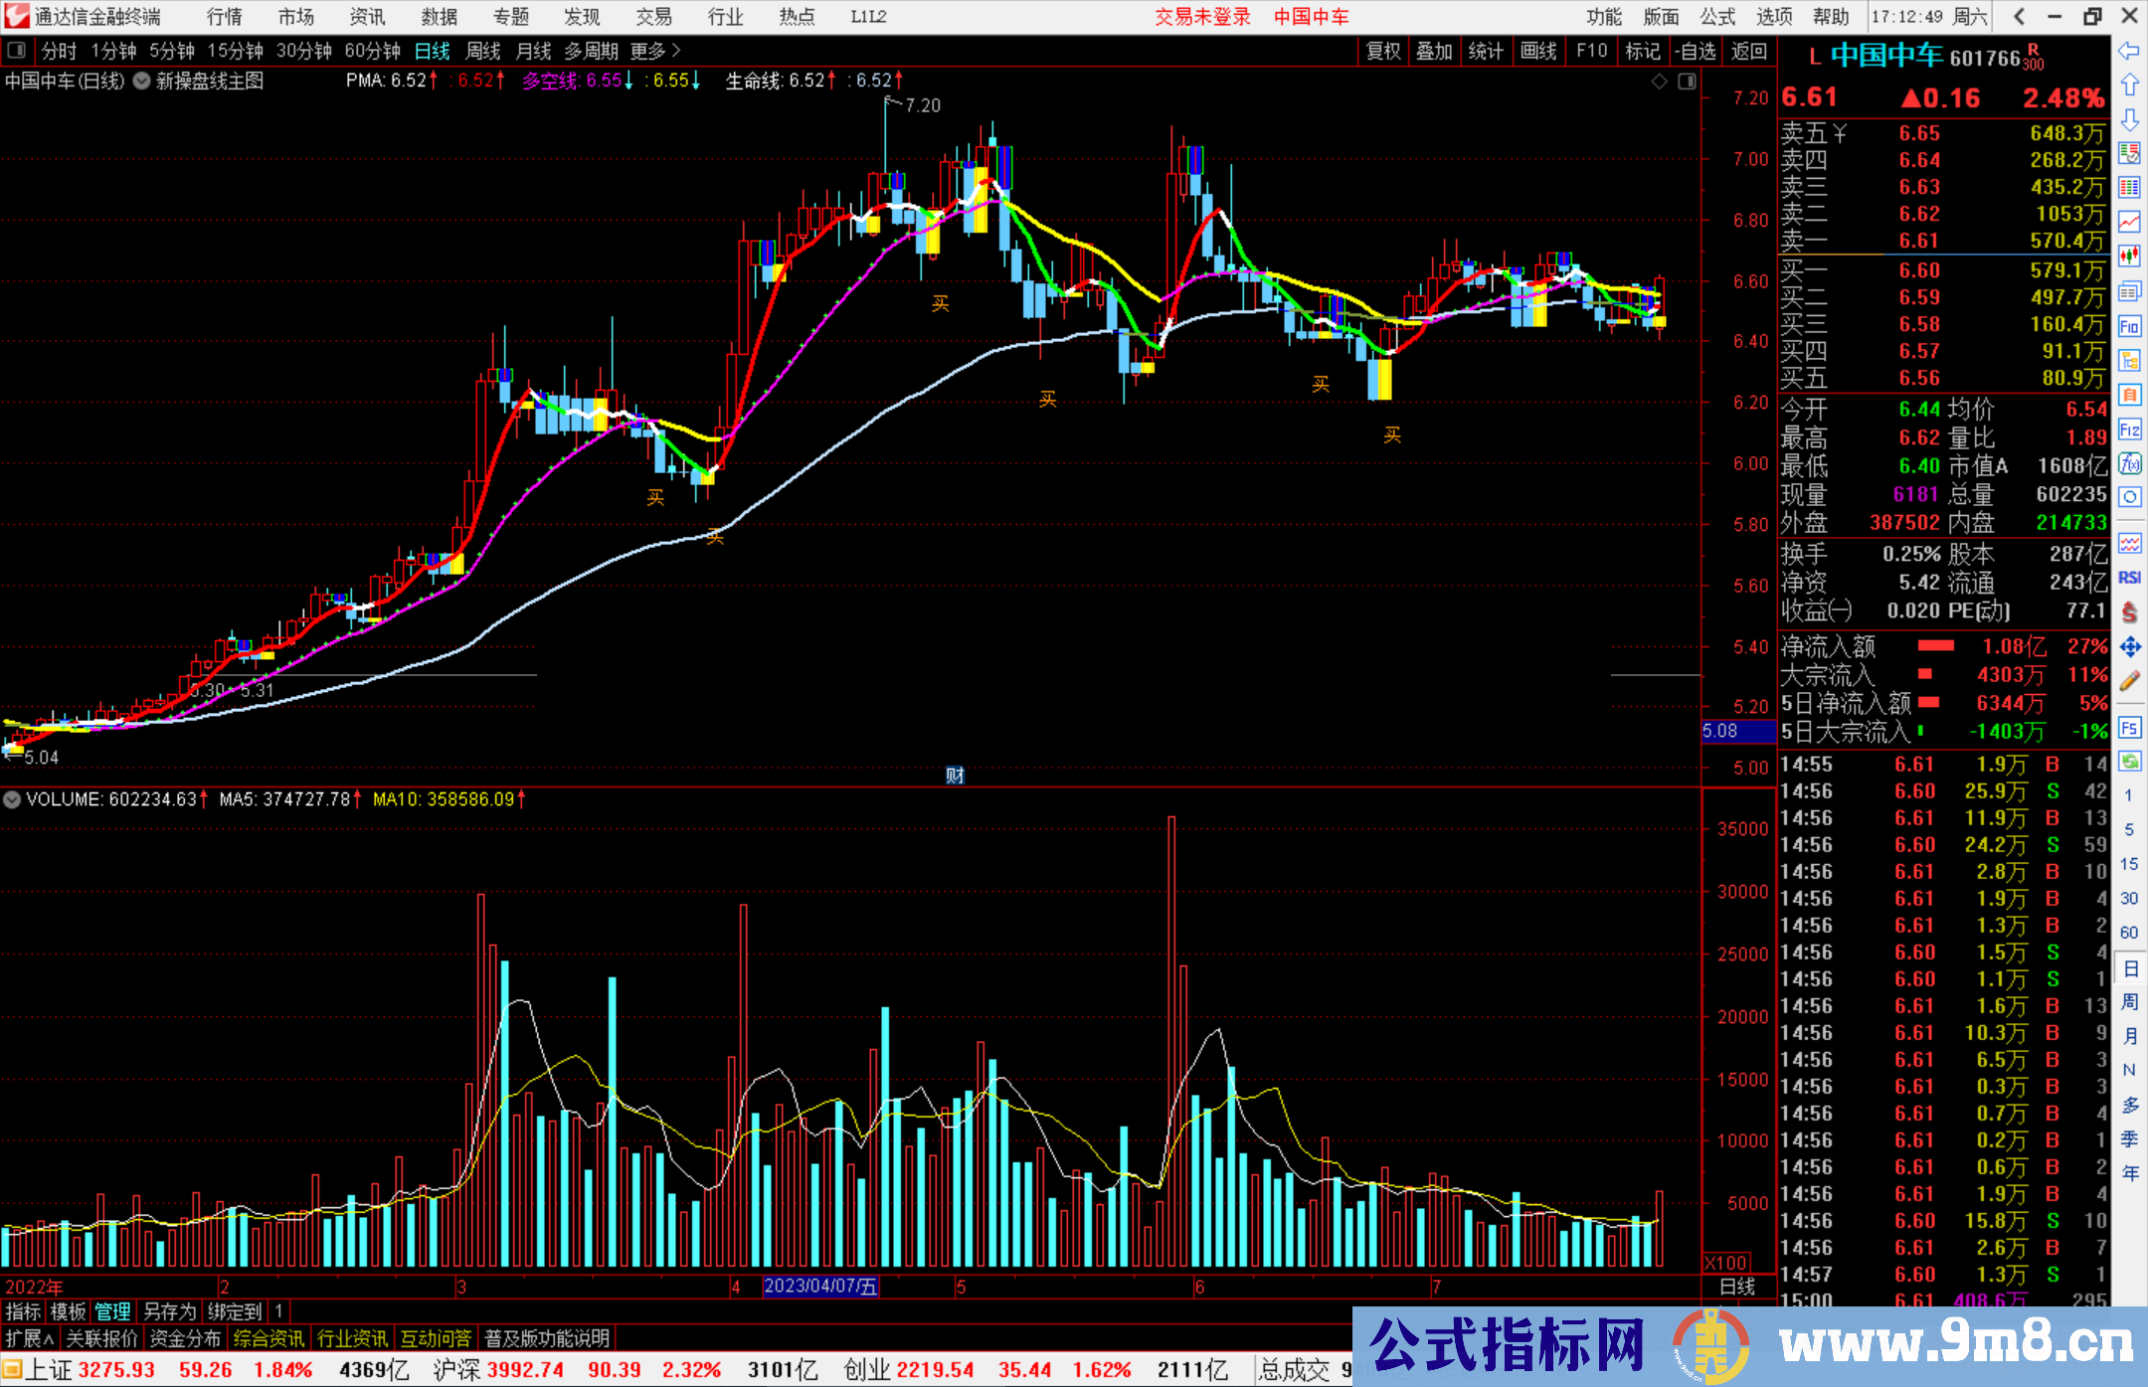The image size is (2148, 1387).
Task: Open the 功能 menu
Action: click(1603, 17)
